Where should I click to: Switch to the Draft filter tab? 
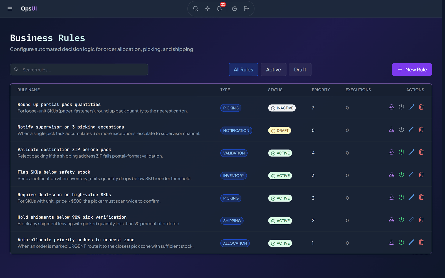[300, 69]
